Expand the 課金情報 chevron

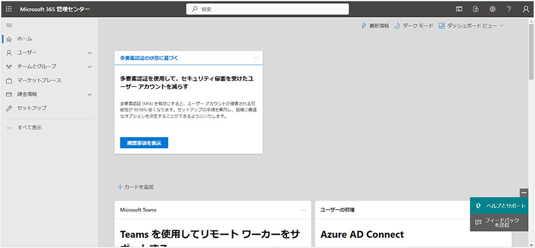[90, 94]
